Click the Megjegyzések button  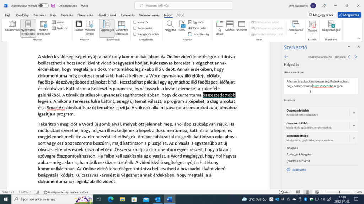(x=321, y=15)
